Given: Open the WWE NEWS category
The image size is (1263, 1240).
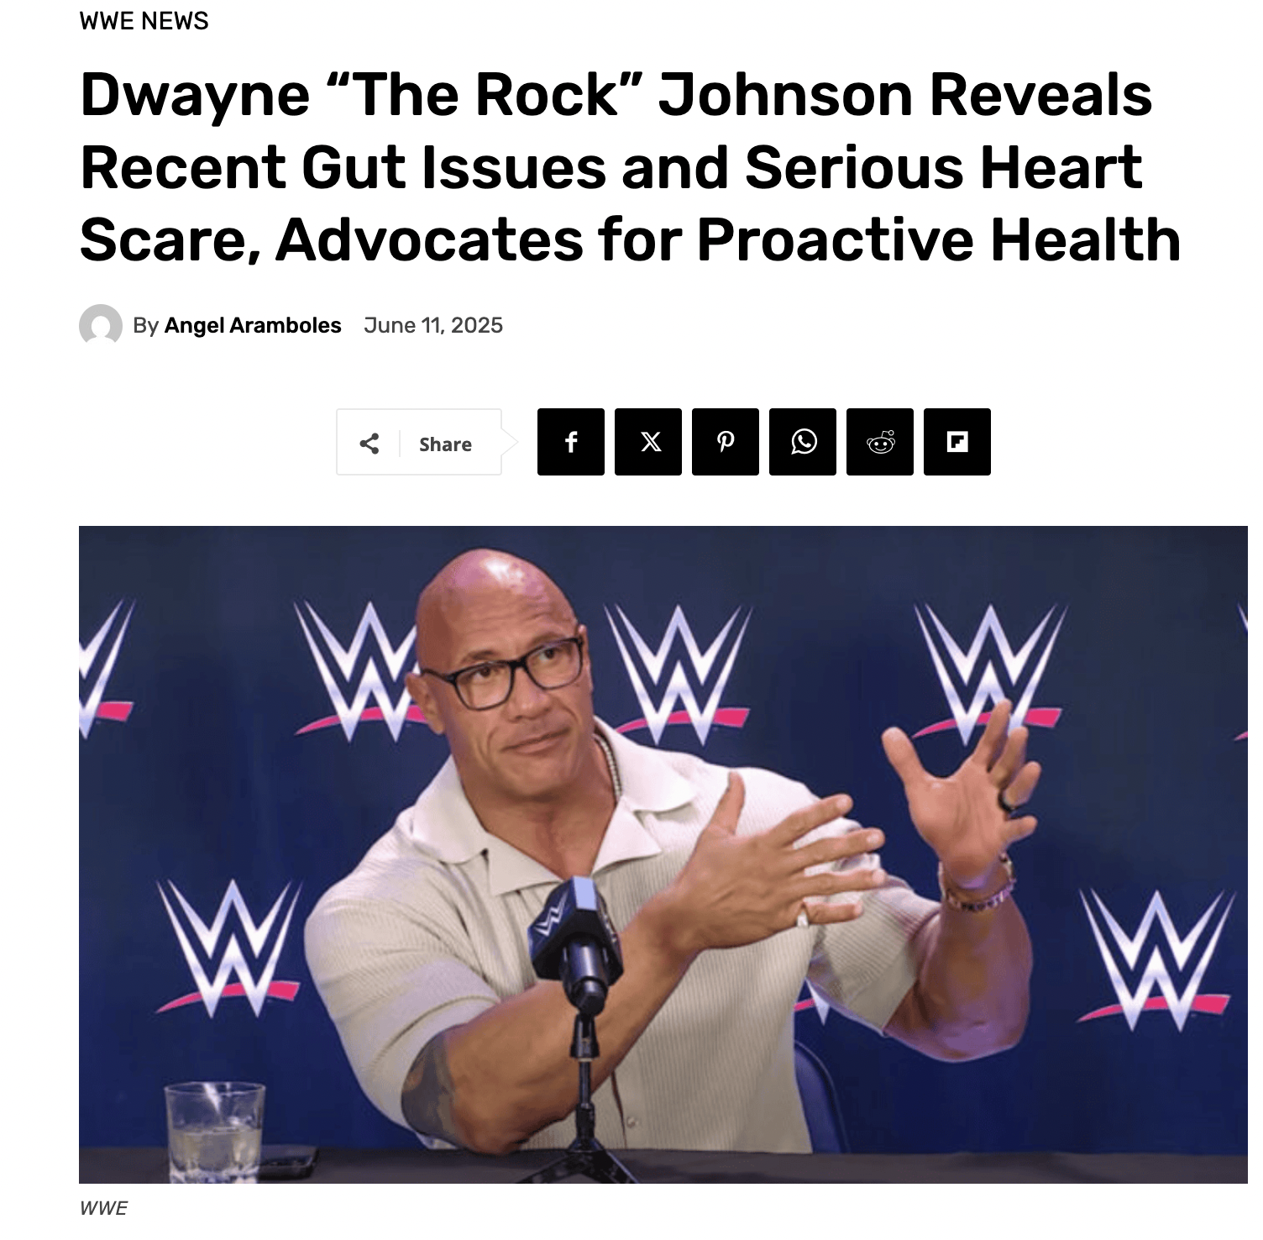Looking at the screenshot, I should click(x=144, y=21).
